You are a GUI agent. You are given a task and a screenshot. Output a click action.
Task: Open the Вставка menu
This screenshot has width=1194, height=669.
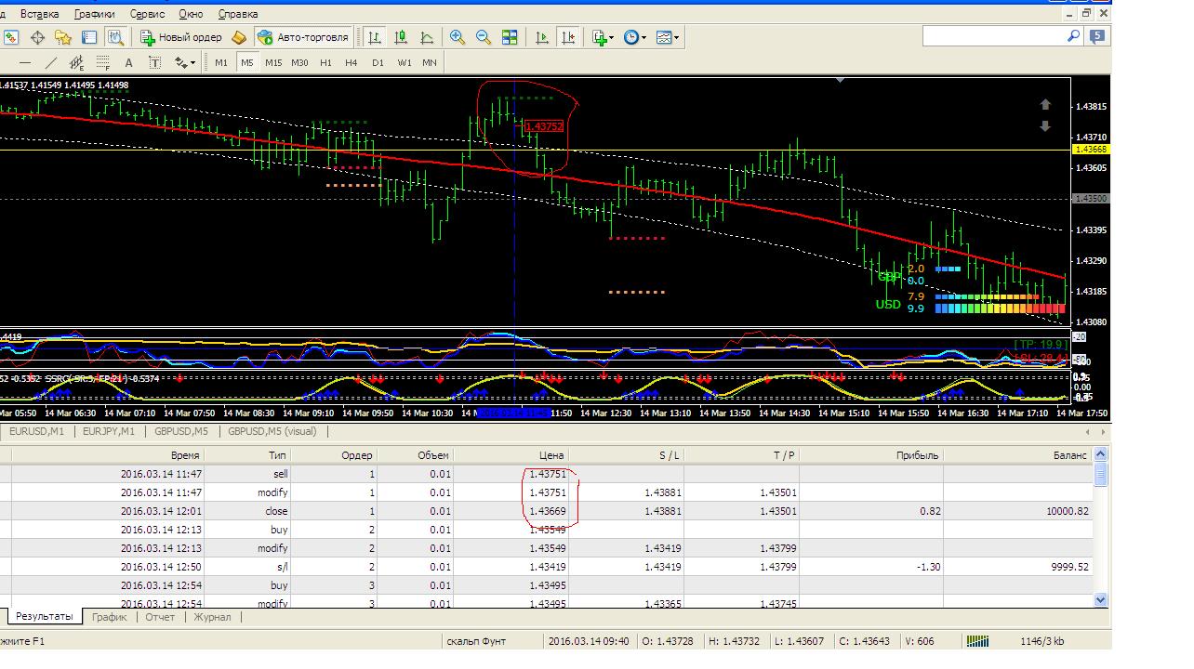39,14
